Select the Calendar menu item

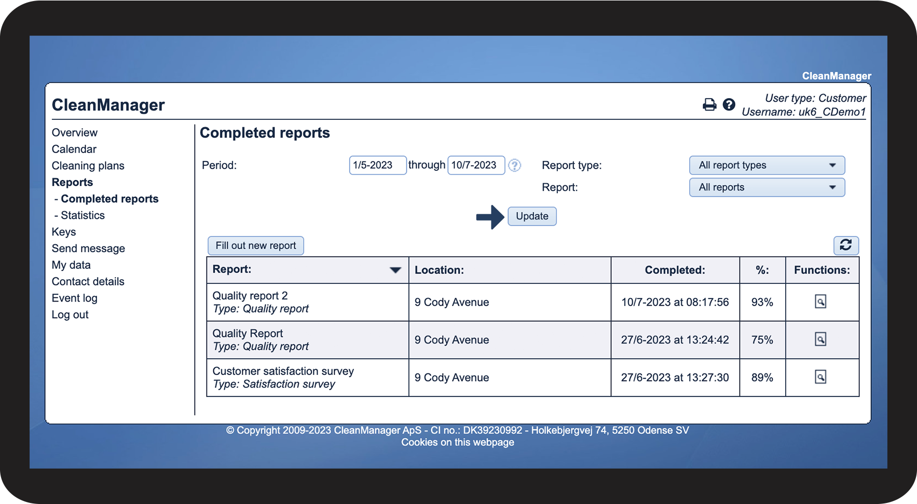pos(74,149)
